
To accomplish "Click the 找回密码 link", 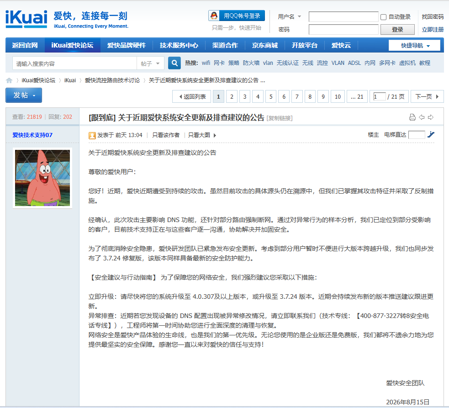I will [433, 17].
